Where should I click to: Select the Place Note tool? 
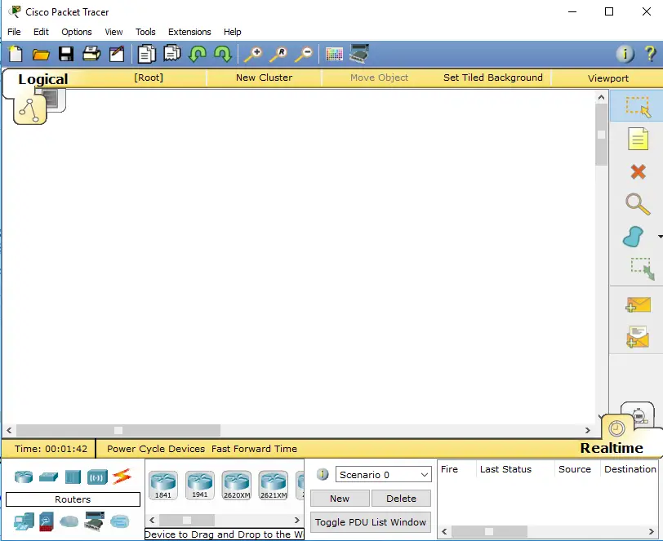pyautogui.click(x=637, y=139)
